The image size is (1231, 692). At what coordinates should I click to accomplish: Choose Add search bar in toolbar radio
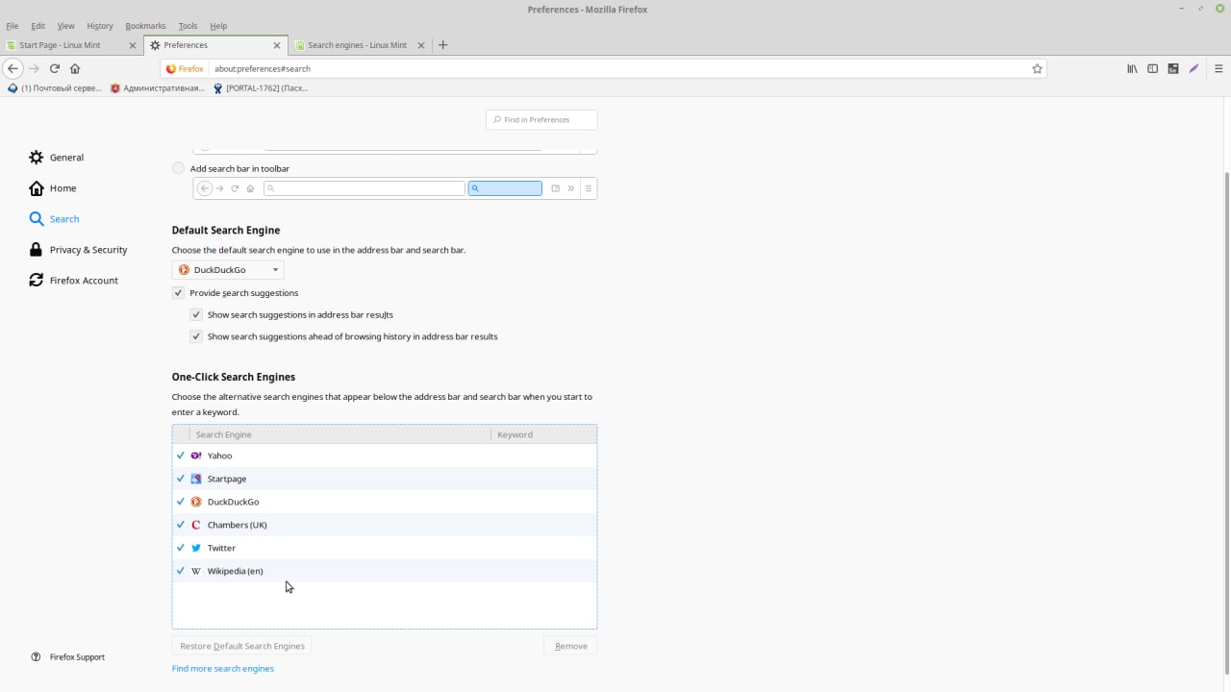point(178,168)
